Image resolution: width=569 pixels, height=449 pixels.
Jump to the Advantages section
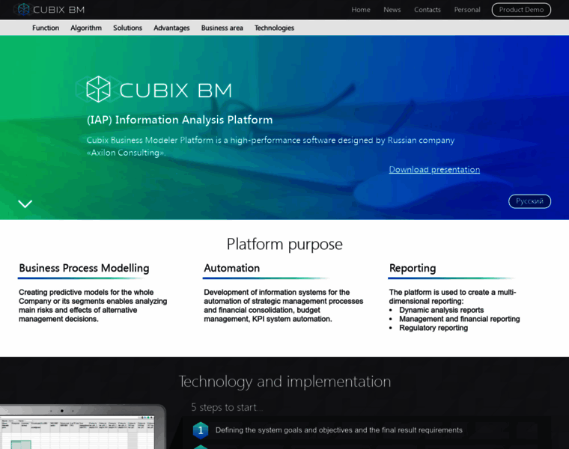pyautogui.click(x=171, y=28)
